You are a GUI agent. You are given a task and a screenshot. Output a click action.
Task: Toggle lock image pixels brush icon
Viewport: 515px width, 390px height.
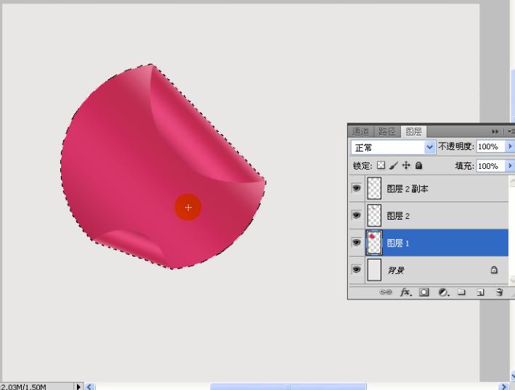click(x=394, y=165)
